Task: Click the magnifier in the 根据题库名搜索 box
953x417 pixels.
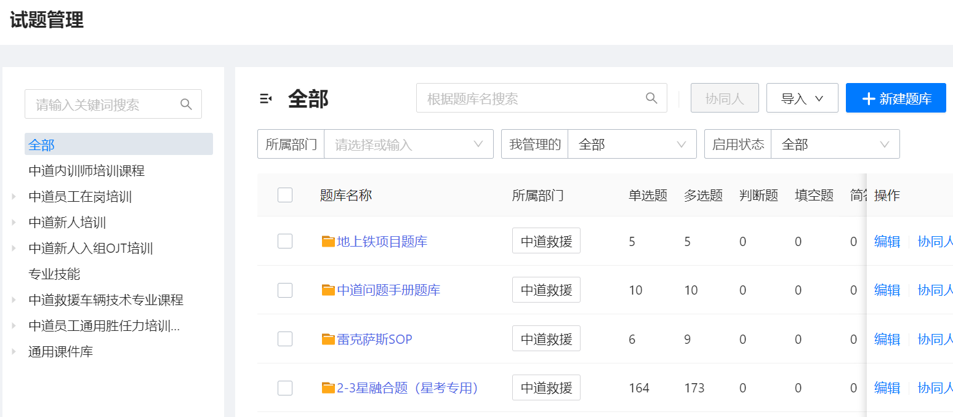Action: [x=651, y=98]
